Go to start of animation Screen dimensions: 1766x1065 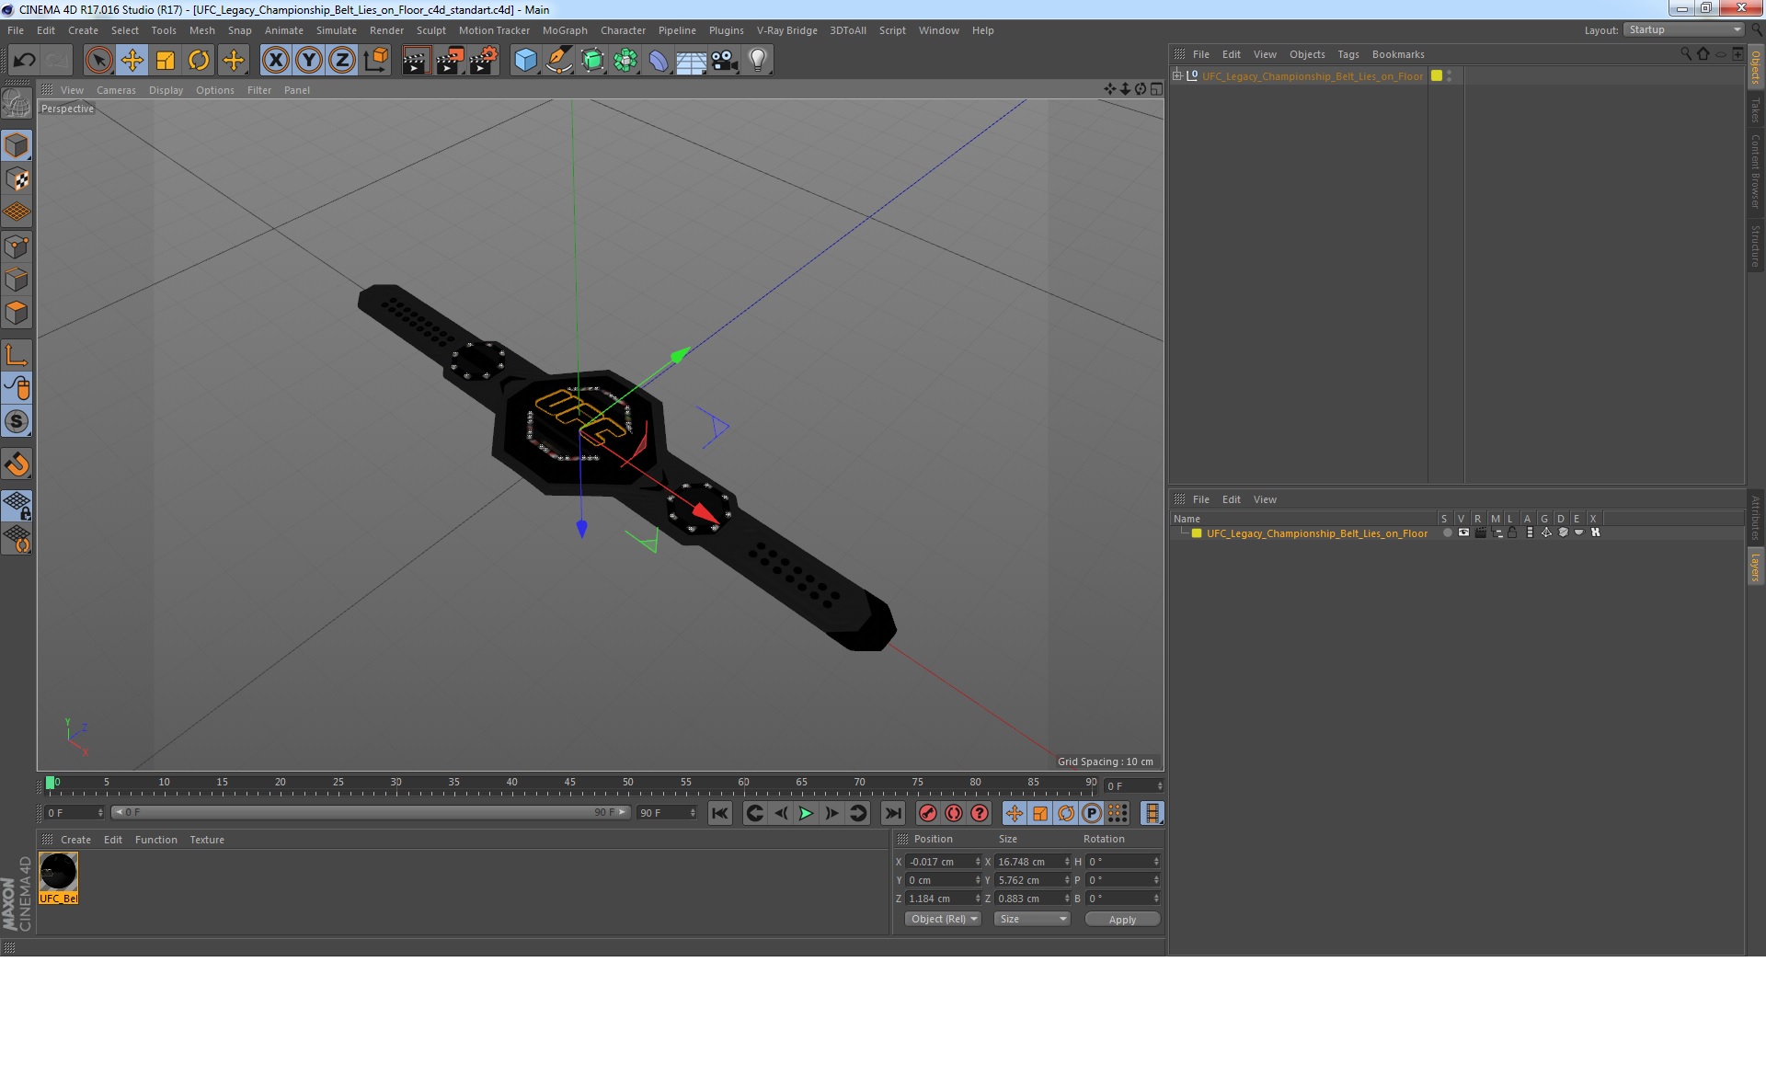click(720, 813)
